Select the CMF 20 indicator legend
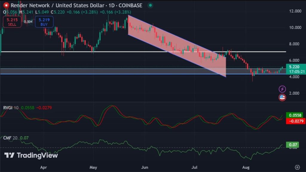 pyautogui.click(x=10, y=138)
